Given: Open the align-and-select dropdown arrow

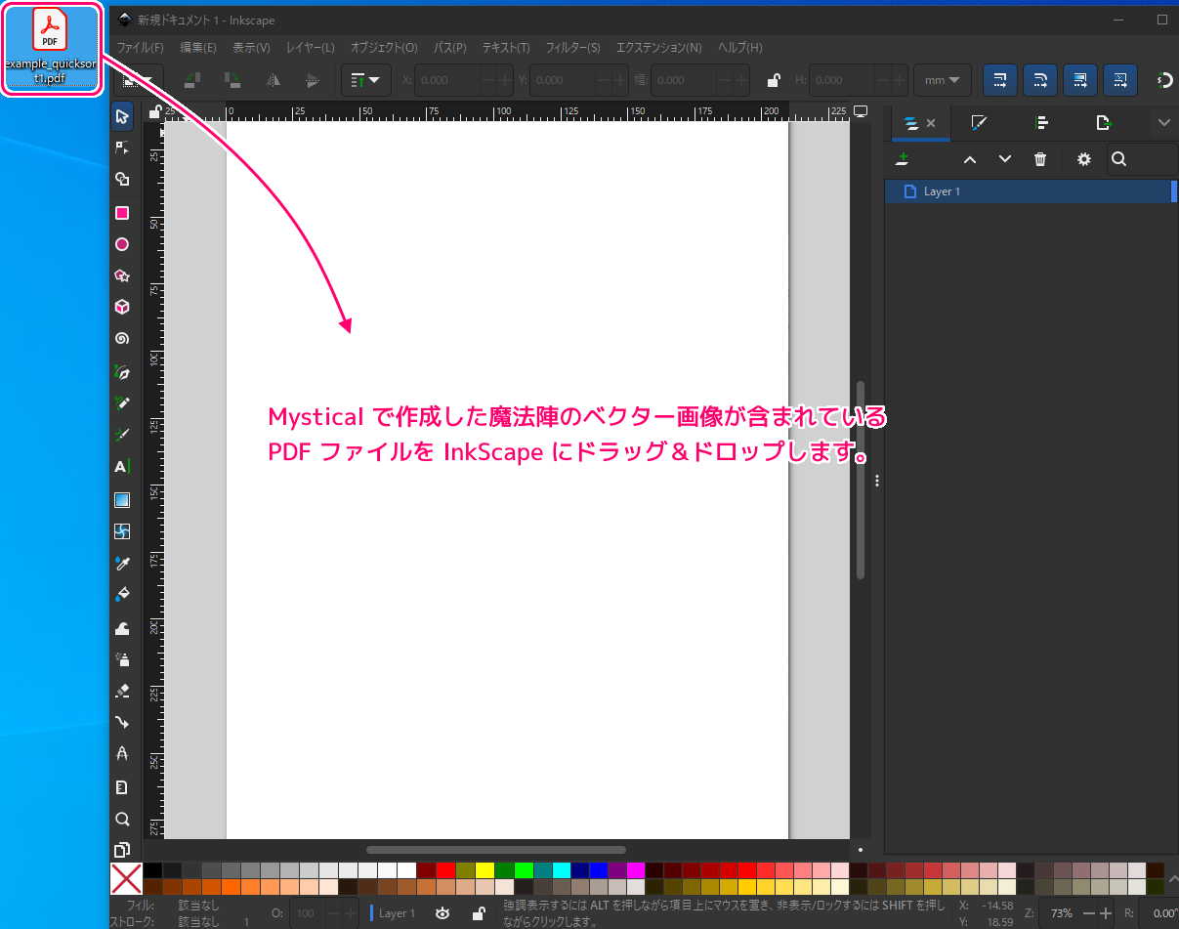Looking at the screenshot, I should click(x=366, y=80).
